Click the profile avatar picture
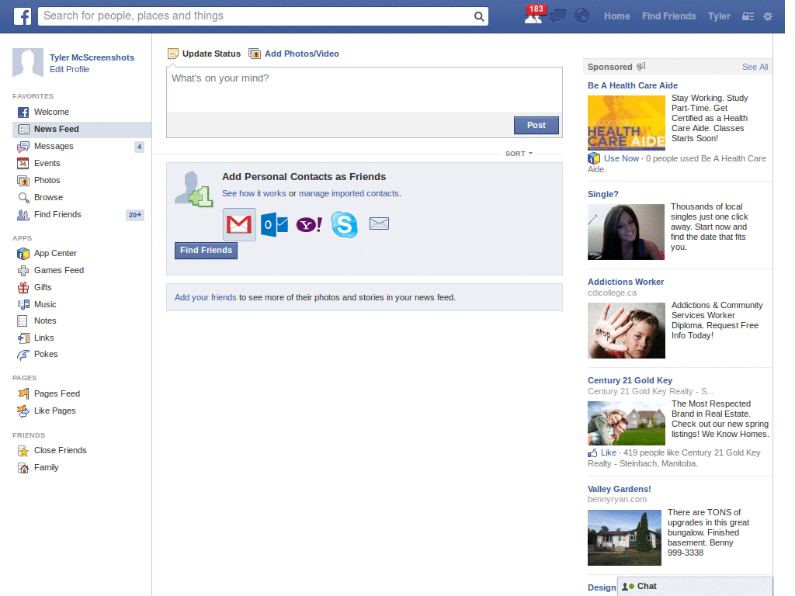The height and width of the screenshot is (596, 795). [x=28, y=63]
